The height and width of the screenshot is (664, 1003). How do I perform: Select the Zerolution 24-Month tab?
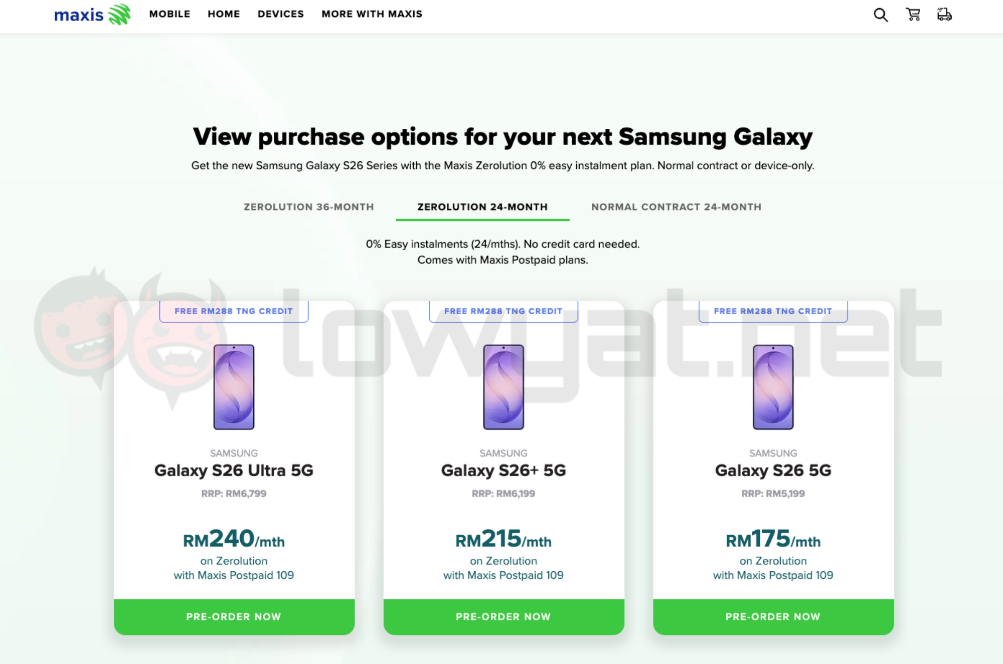tap(482, 207)
